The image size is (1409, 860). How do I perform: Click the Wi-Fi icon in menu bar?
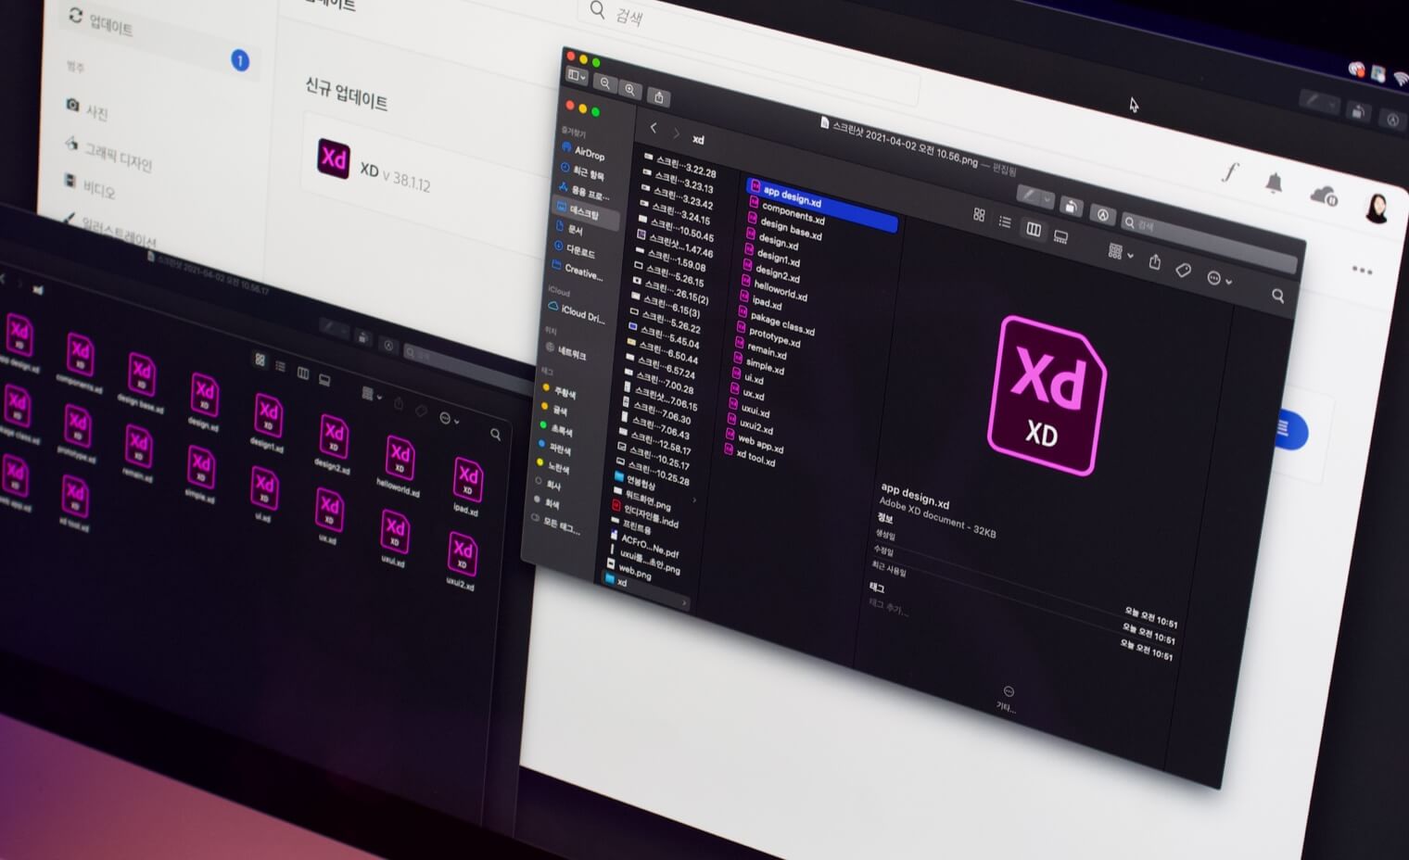coord(1400,80)
